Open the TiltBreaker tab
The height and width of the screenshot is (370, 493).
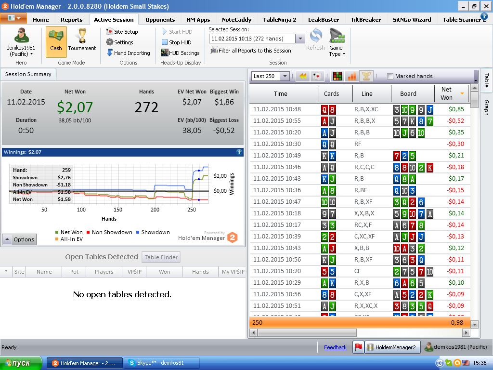pyautogui.click(x=366, y=19)
